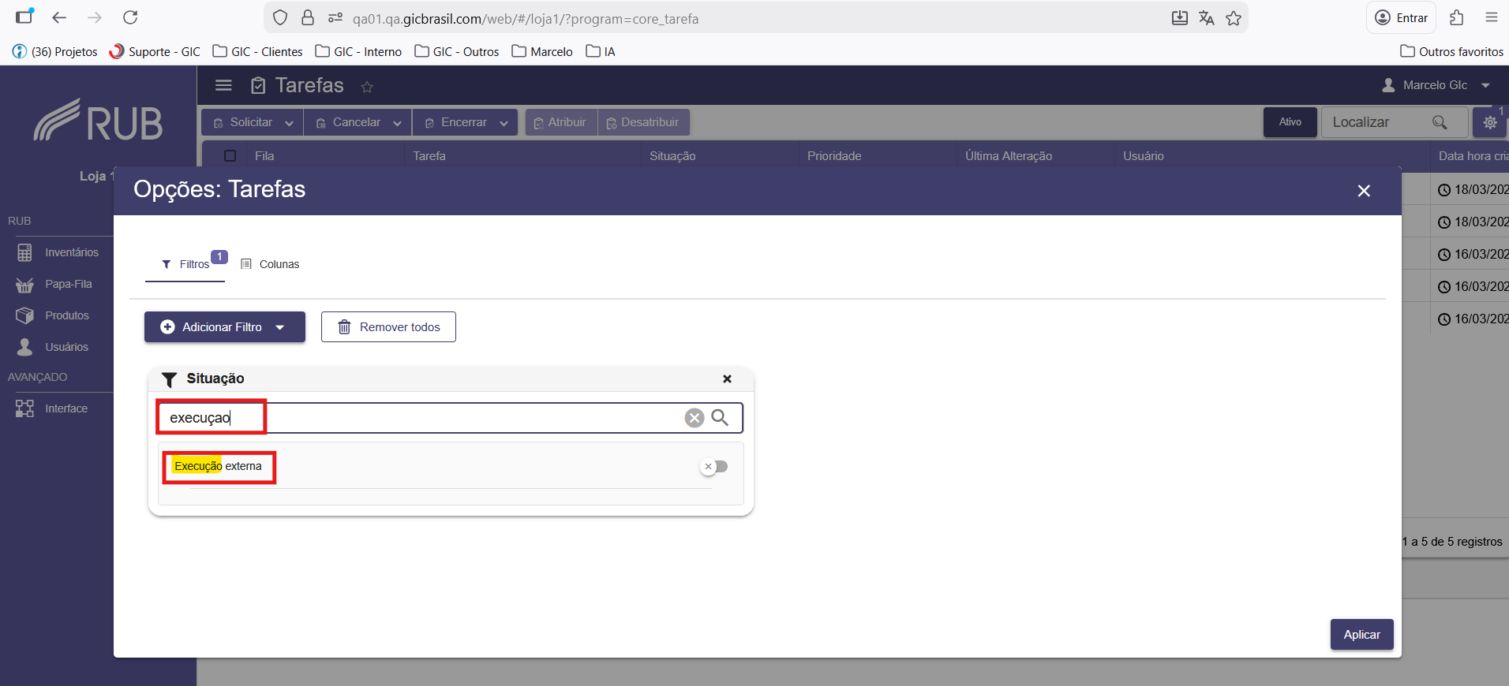The image size is (1509, 686).
Task: Toggle the Execução externa switch
Action: [714, 467]
